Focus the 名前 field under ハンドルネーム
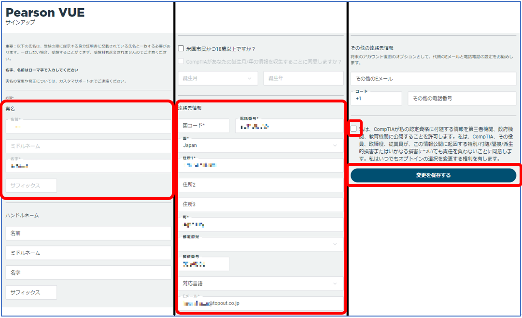Image resolution: width=522 pixels, height=318 pixels. [88, 233]
